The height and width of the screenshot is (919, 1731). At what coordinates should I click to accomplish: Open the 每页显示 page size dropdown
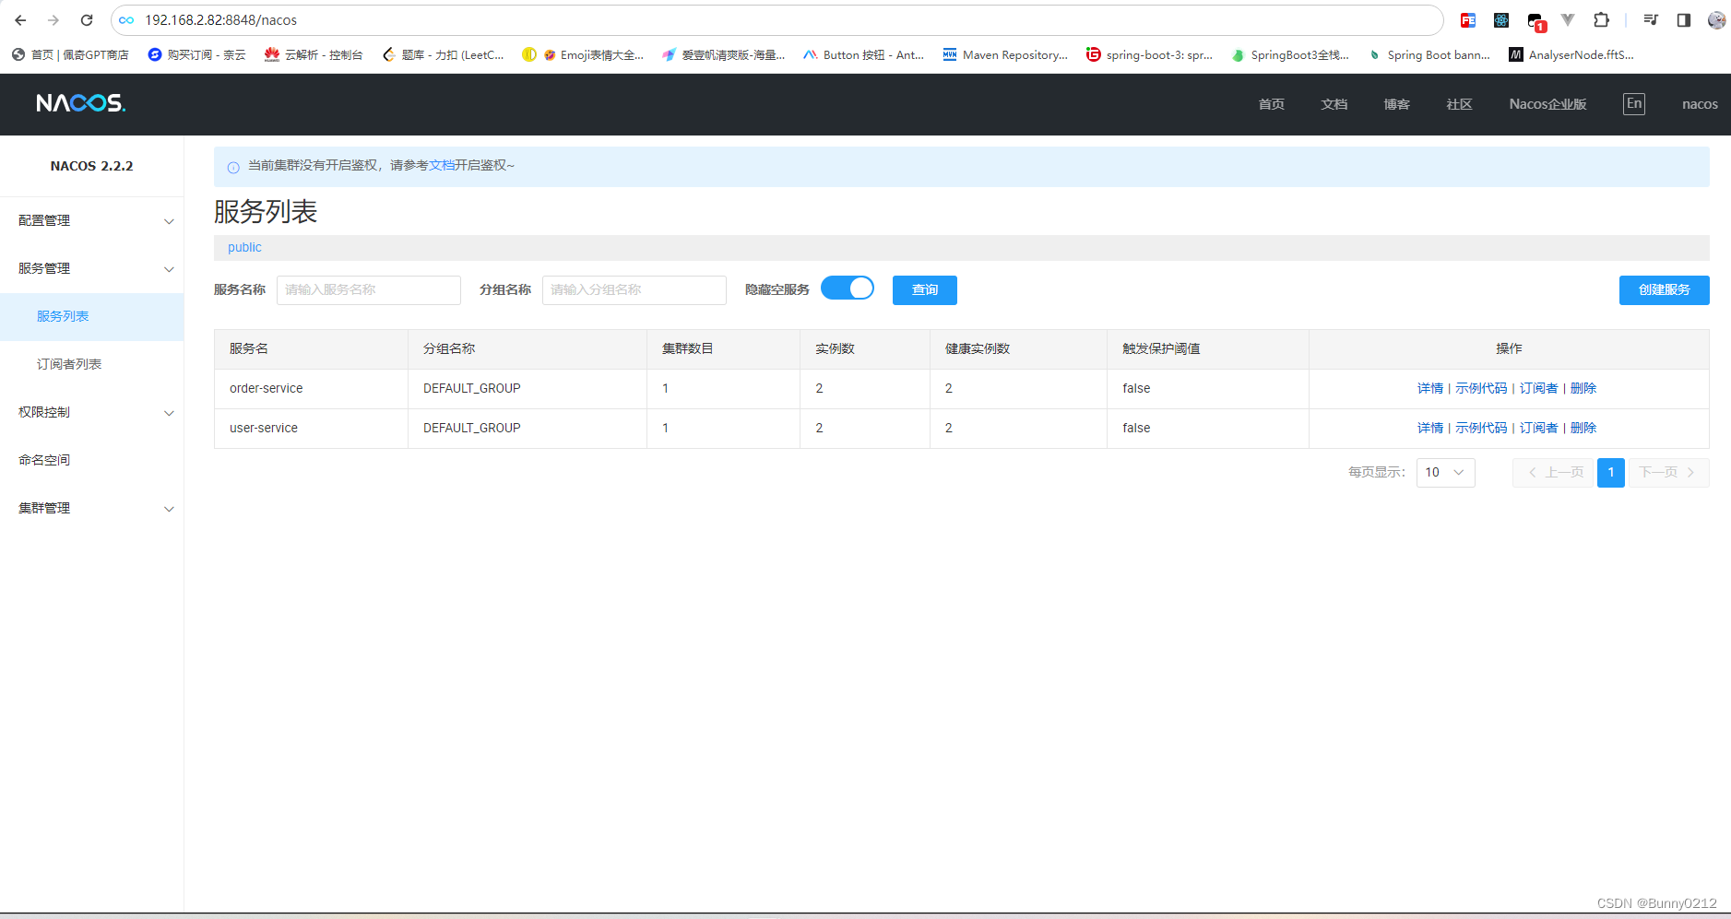point(1445,472)
